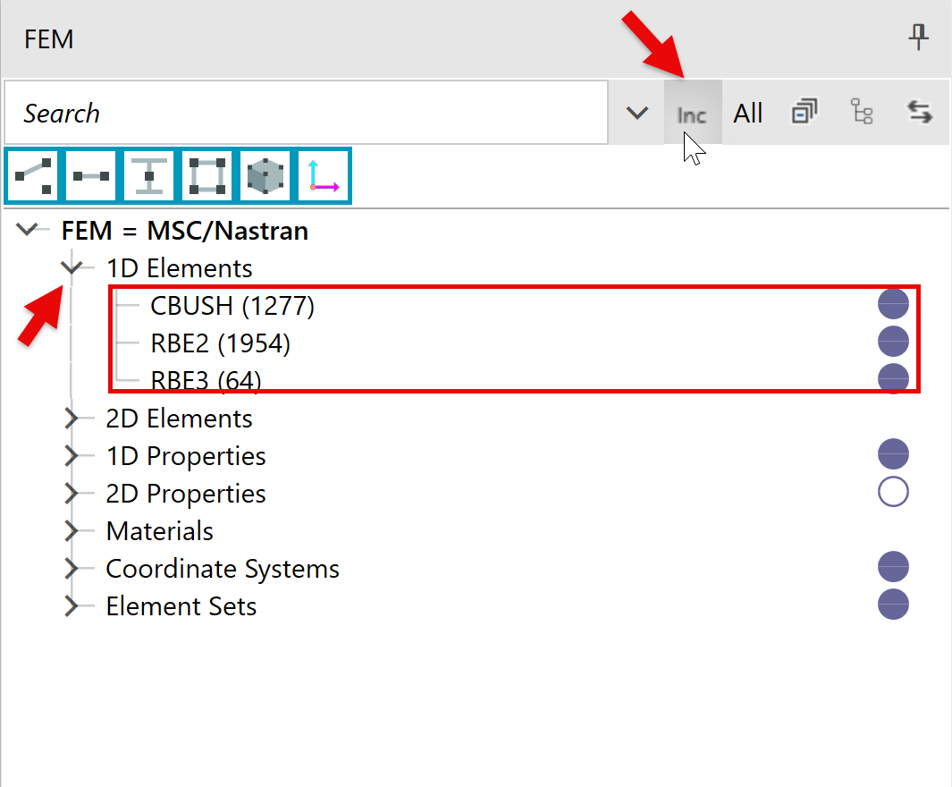Expand the 2D Elements node

pos(71,418)
